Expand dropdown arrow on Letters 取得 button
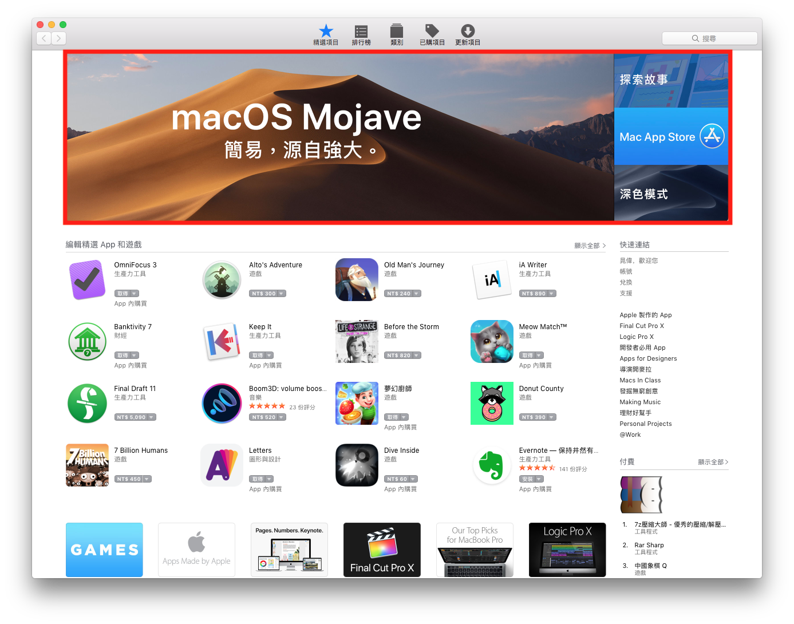 pyautogui.click(x=270, y=479)
